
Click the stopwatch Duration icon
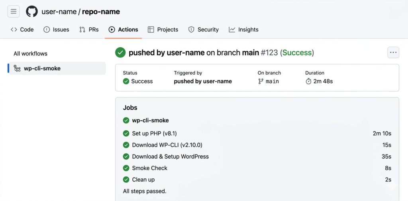[x=308, y=81]
